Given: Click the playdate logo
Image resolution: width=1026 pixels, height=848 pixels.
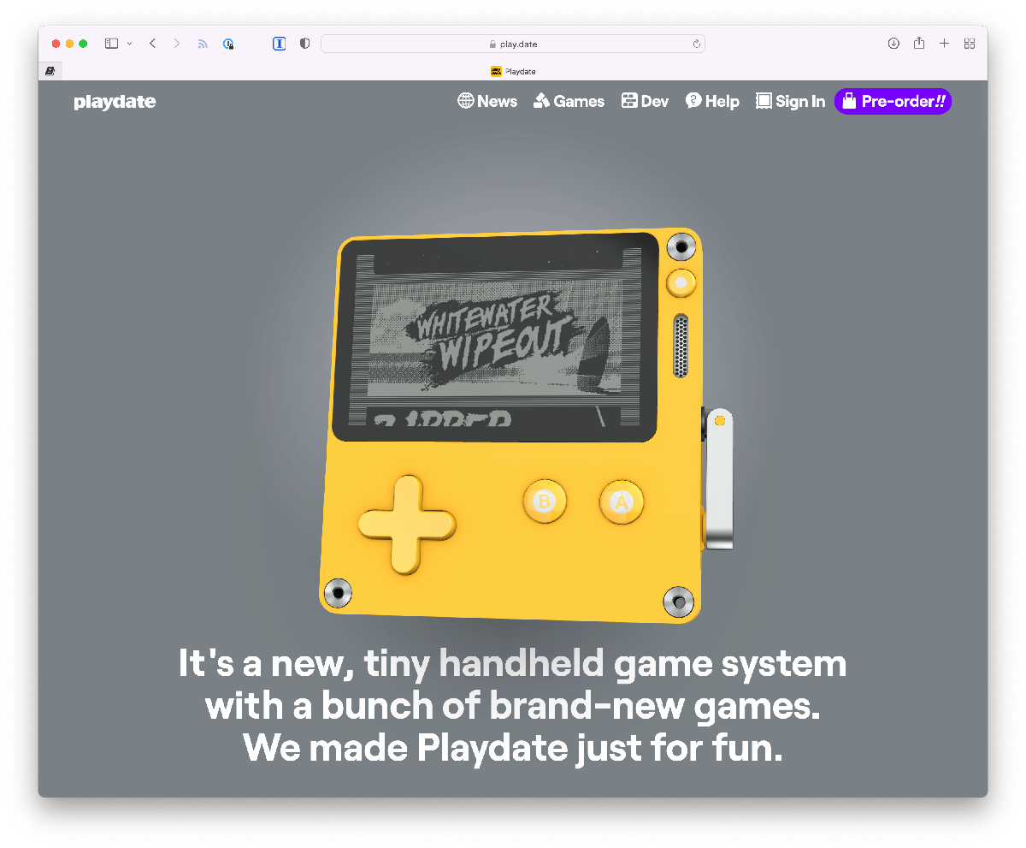Looking at the screenshot, I should (115, 102).
